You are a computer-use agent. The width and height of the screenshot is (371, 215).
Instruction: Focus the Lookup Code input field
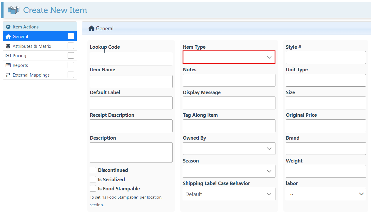(x=131, y=59)
